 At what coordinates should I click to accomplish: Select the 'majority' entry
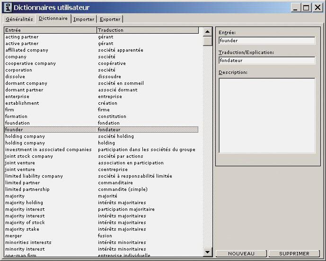(101, 196)
